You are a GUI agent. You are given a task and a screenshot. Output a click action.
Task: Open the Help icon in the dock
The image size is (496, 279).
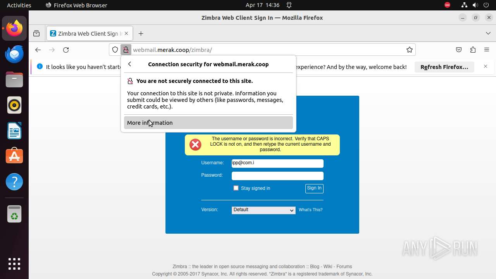coord(14,182)
